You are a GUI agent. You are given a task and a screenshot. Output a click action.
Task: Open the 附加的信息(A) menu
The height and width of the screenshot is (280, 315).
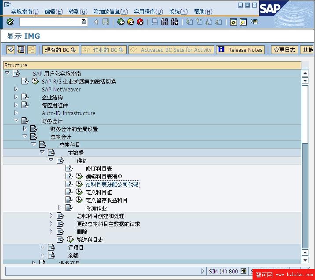click(x=110, y=11)
